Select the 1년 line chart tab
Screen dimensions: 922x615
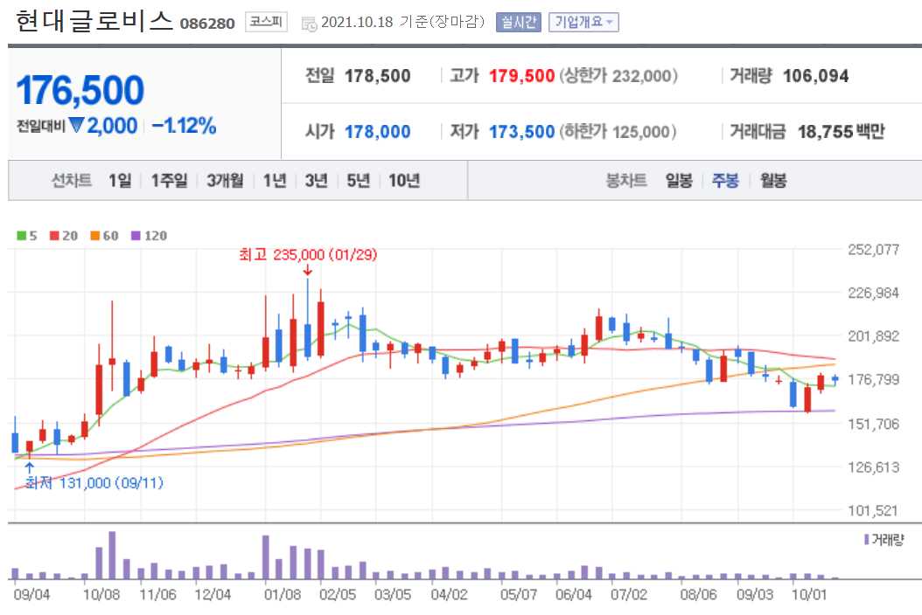(x=274, y=180)
